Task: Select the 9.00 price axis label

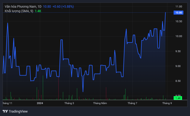Action: [178, 66]
